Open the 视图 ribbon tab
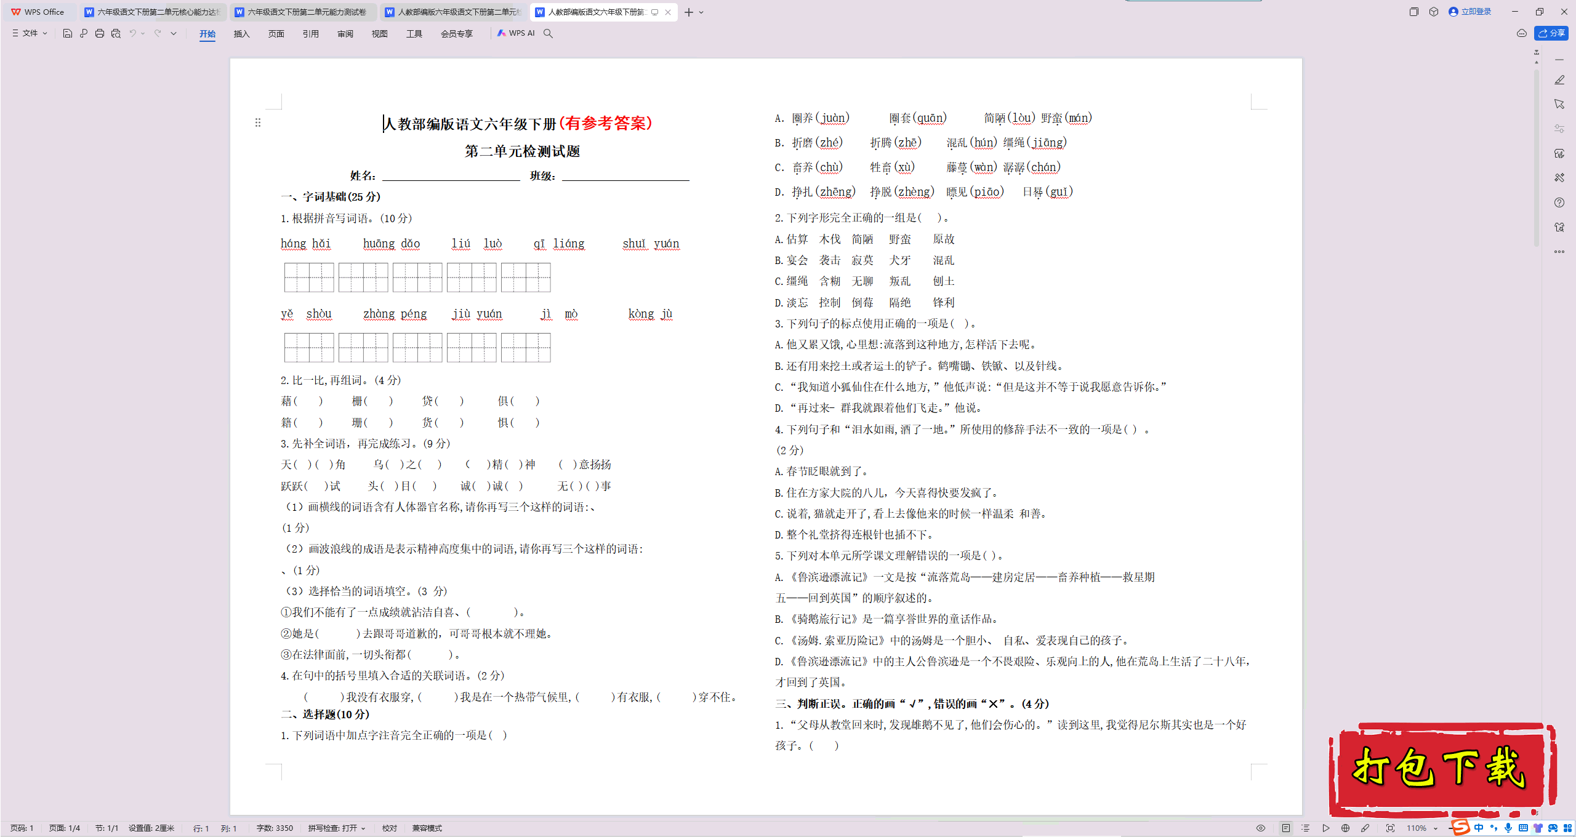The image size is (1576, 837). (380, 34)
